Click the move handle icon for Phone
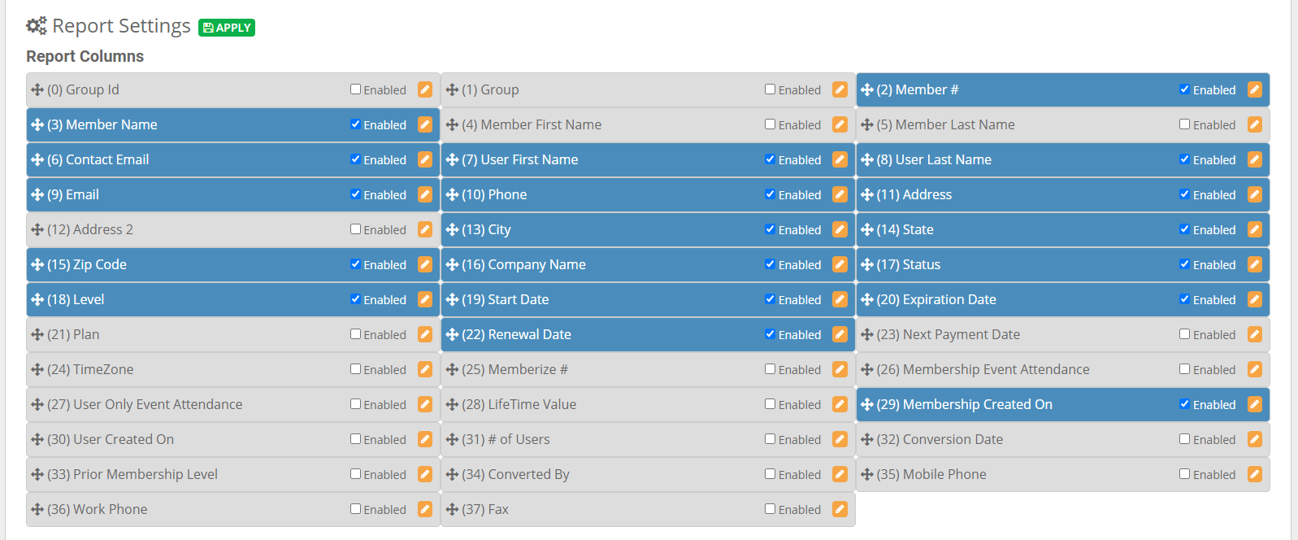Image resolution: width=1298 pixels, height=540 pixels. pos(453,195)
